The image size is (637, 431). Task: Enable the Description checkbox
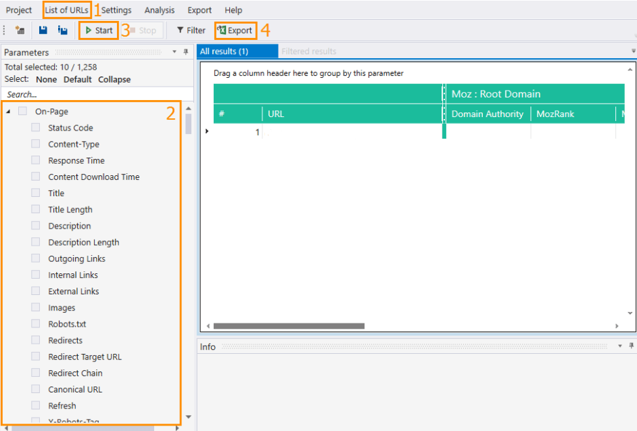[36, 225]
